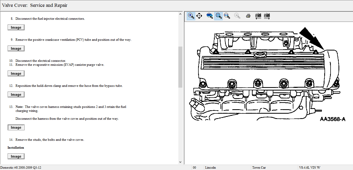Viewport: 353px width, 170px height.
Task: Open Image below the PCV tube step
Action: (x=16, y=49)
